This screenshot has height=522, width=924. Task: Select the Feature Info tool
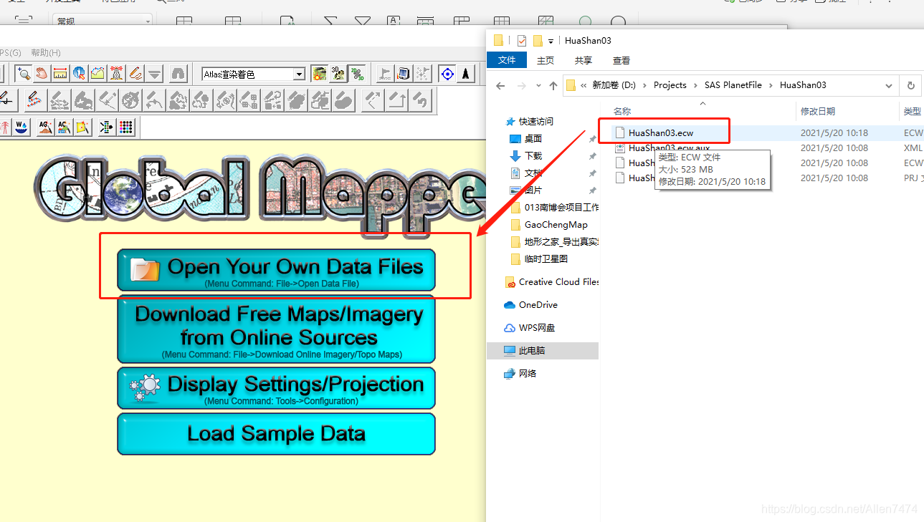pos(79,74)
